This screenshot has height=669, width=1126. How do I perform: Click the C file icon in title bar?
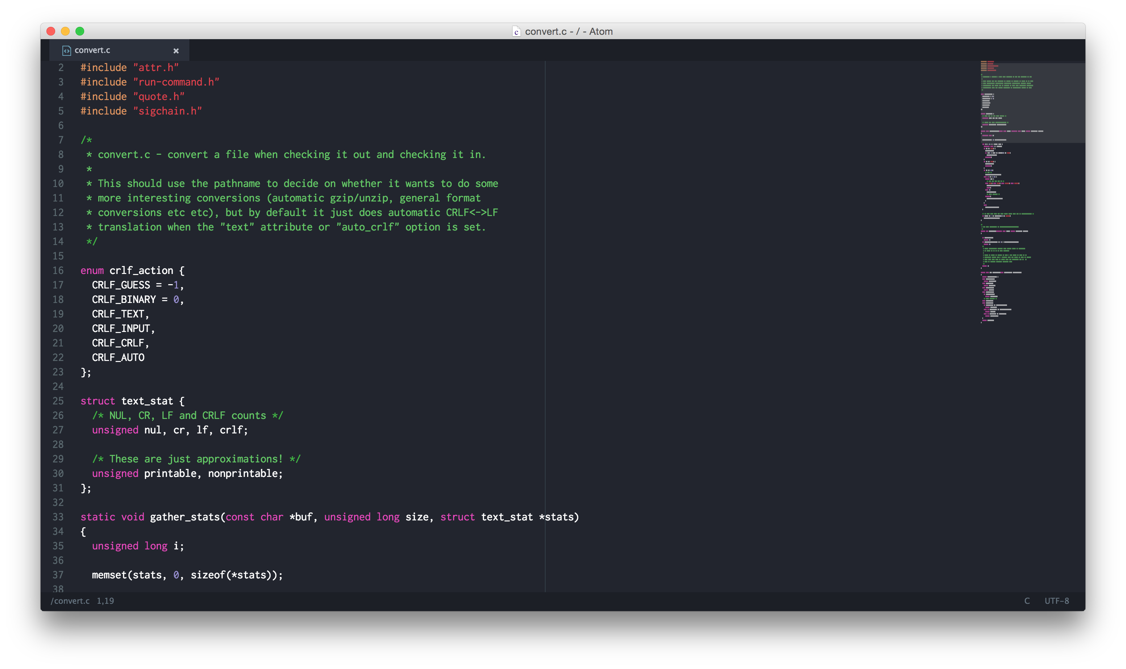point(516,32)
